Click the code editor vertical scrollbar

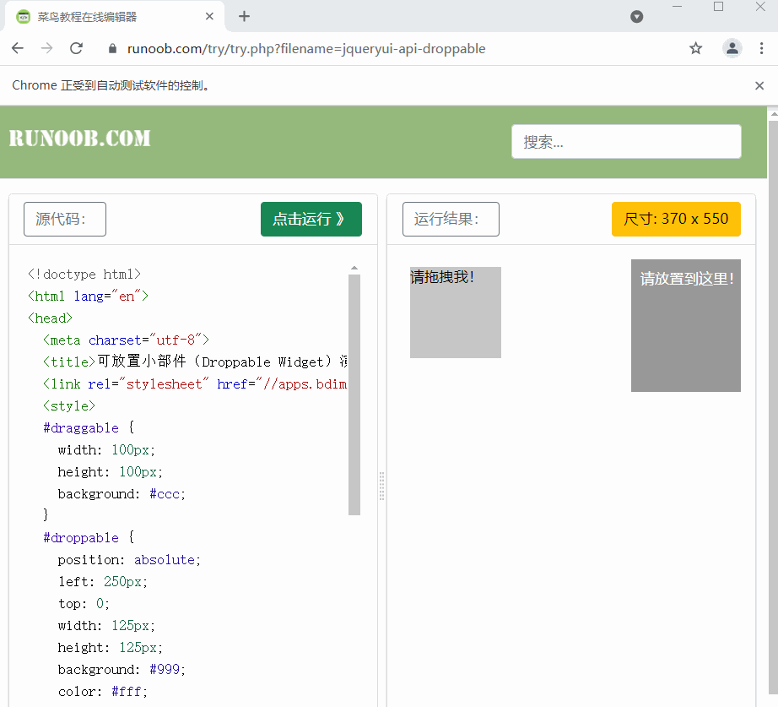pos(354,395)
